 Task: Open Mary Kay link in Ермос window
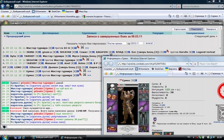[185, 69]
